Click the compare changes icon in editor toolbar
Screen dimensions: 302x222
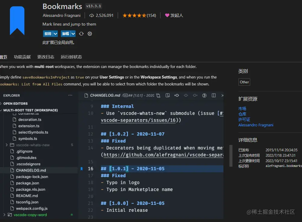point(158,96)
